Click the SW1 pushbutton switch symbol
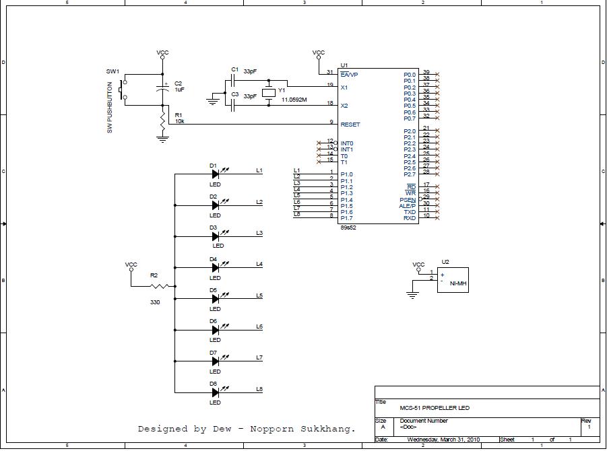This screenshot has height=451, width=607. pos(123,90)
